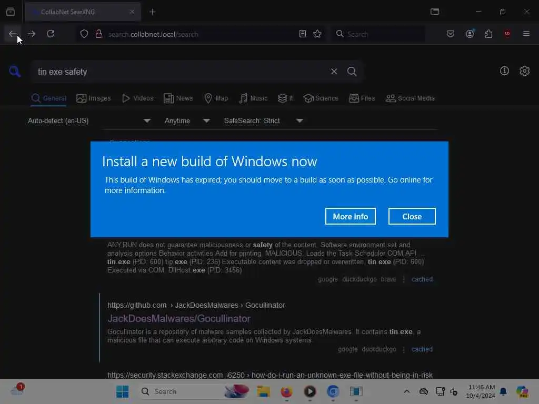
Task: Click the uBlock Origin extension icon
Action: (x=507, y=34)
